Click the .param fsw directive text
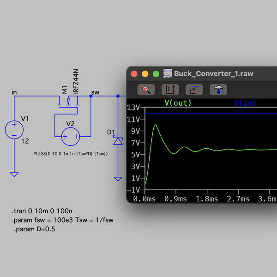 [x=62, y=220]
